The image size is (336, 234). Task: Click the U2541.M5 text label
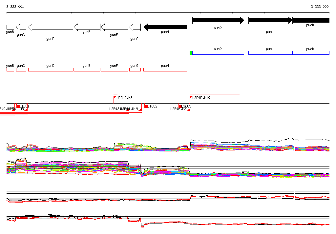tap(16, 109)
